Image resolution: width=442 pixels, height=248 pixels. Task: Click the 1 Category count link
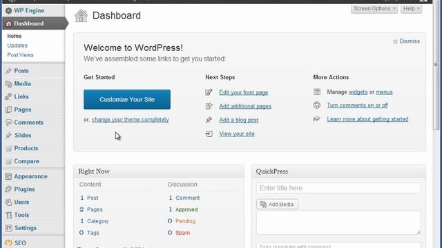(94, 221)
